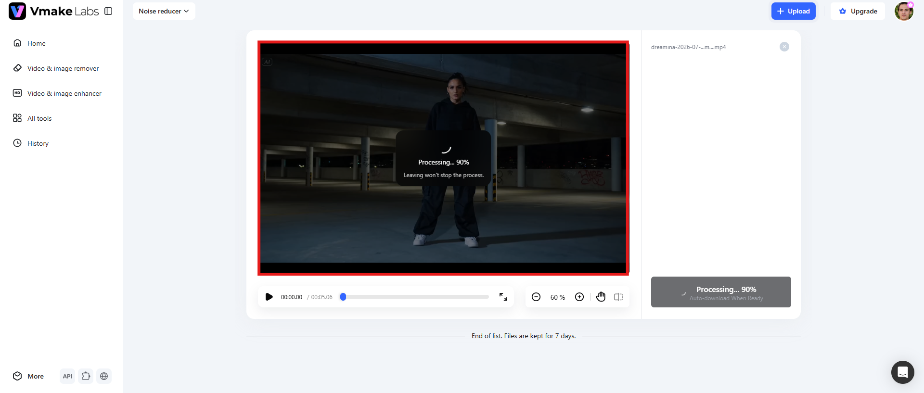Click the Upload button

click(x=793, y=11)
